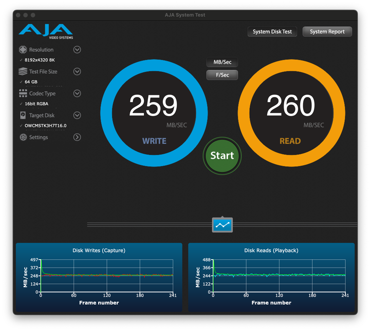Click the Test File Size stack icon
The height and width of the screenshot is (330, 370).
23,72
